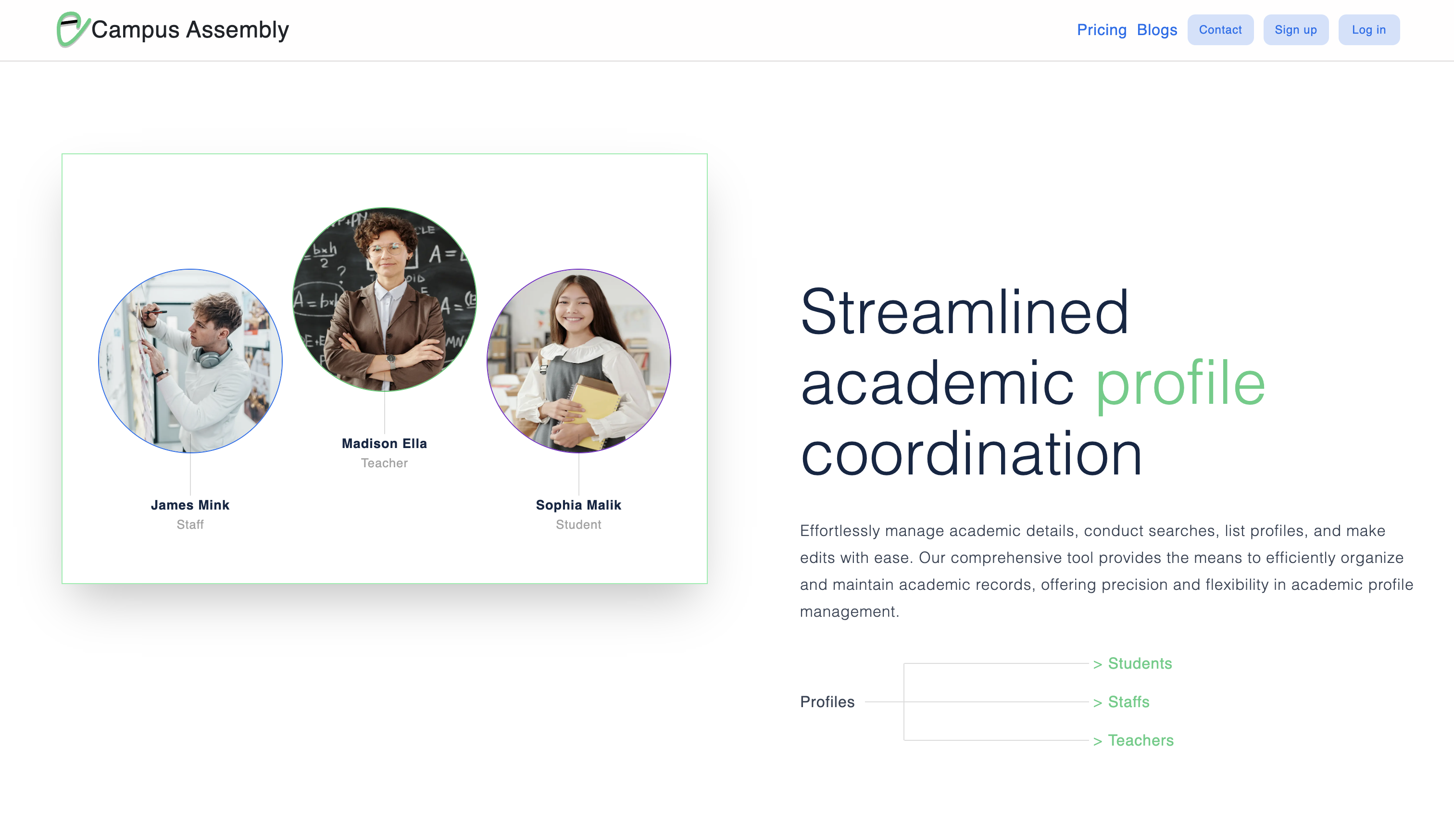Click the Campus Assembly logo icon
Image resolution: width=1454 pixels, height=823 pixels.
click(x=72, y=29)
